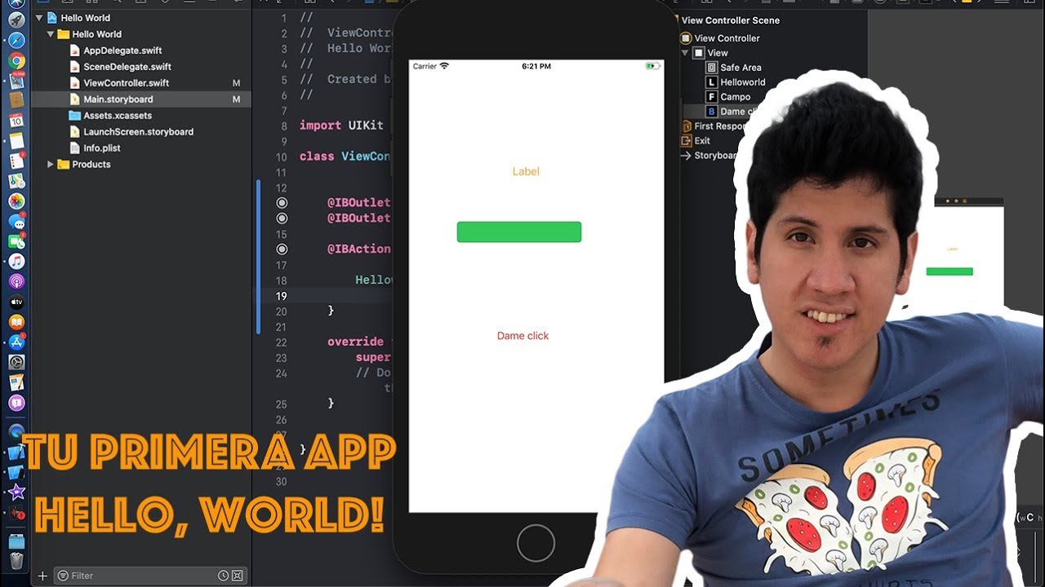Open Launchpad rocket icon in Dock
Image resolution: width=1045 pixels, height=587 pixels.
[16, 20]
